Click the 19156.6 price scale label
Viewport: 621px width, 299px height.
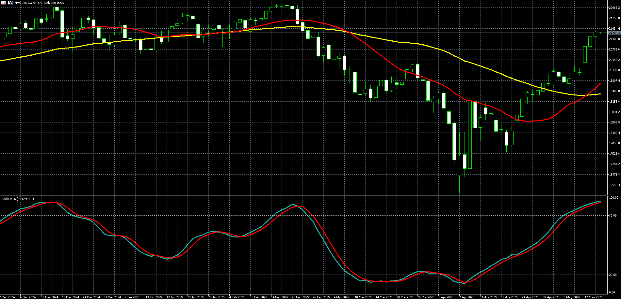point(614,102)
